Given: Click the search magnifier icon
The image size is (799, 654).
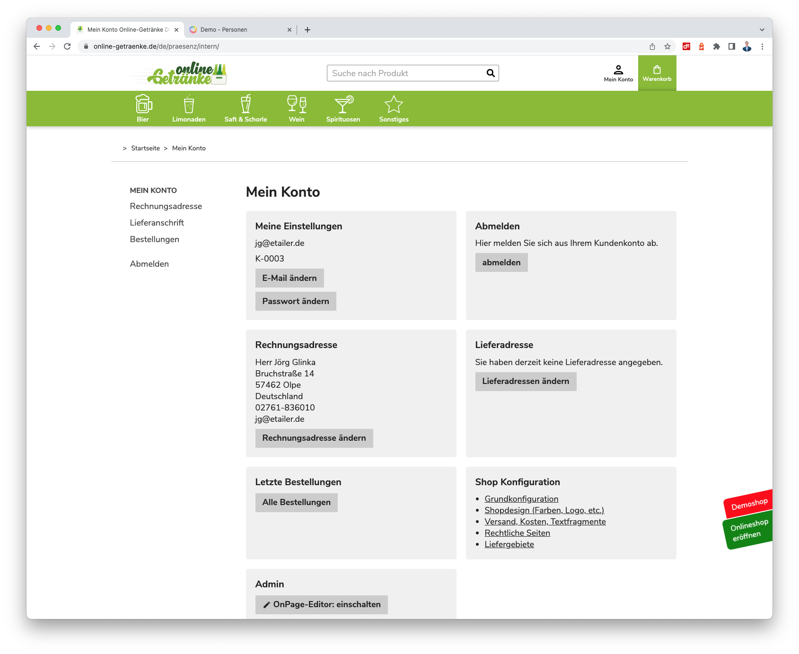Looking at the screenshot, I should (491, 73).
